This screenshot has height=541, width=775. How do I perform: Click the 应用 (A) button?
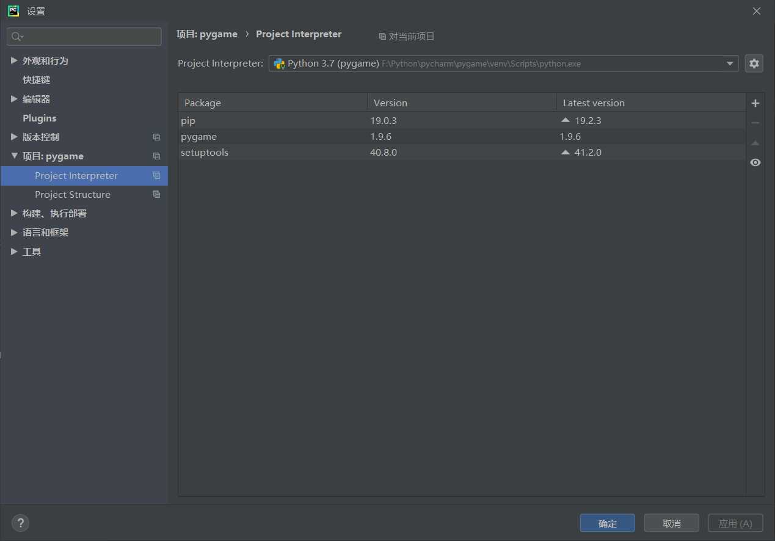coord(735,523)
